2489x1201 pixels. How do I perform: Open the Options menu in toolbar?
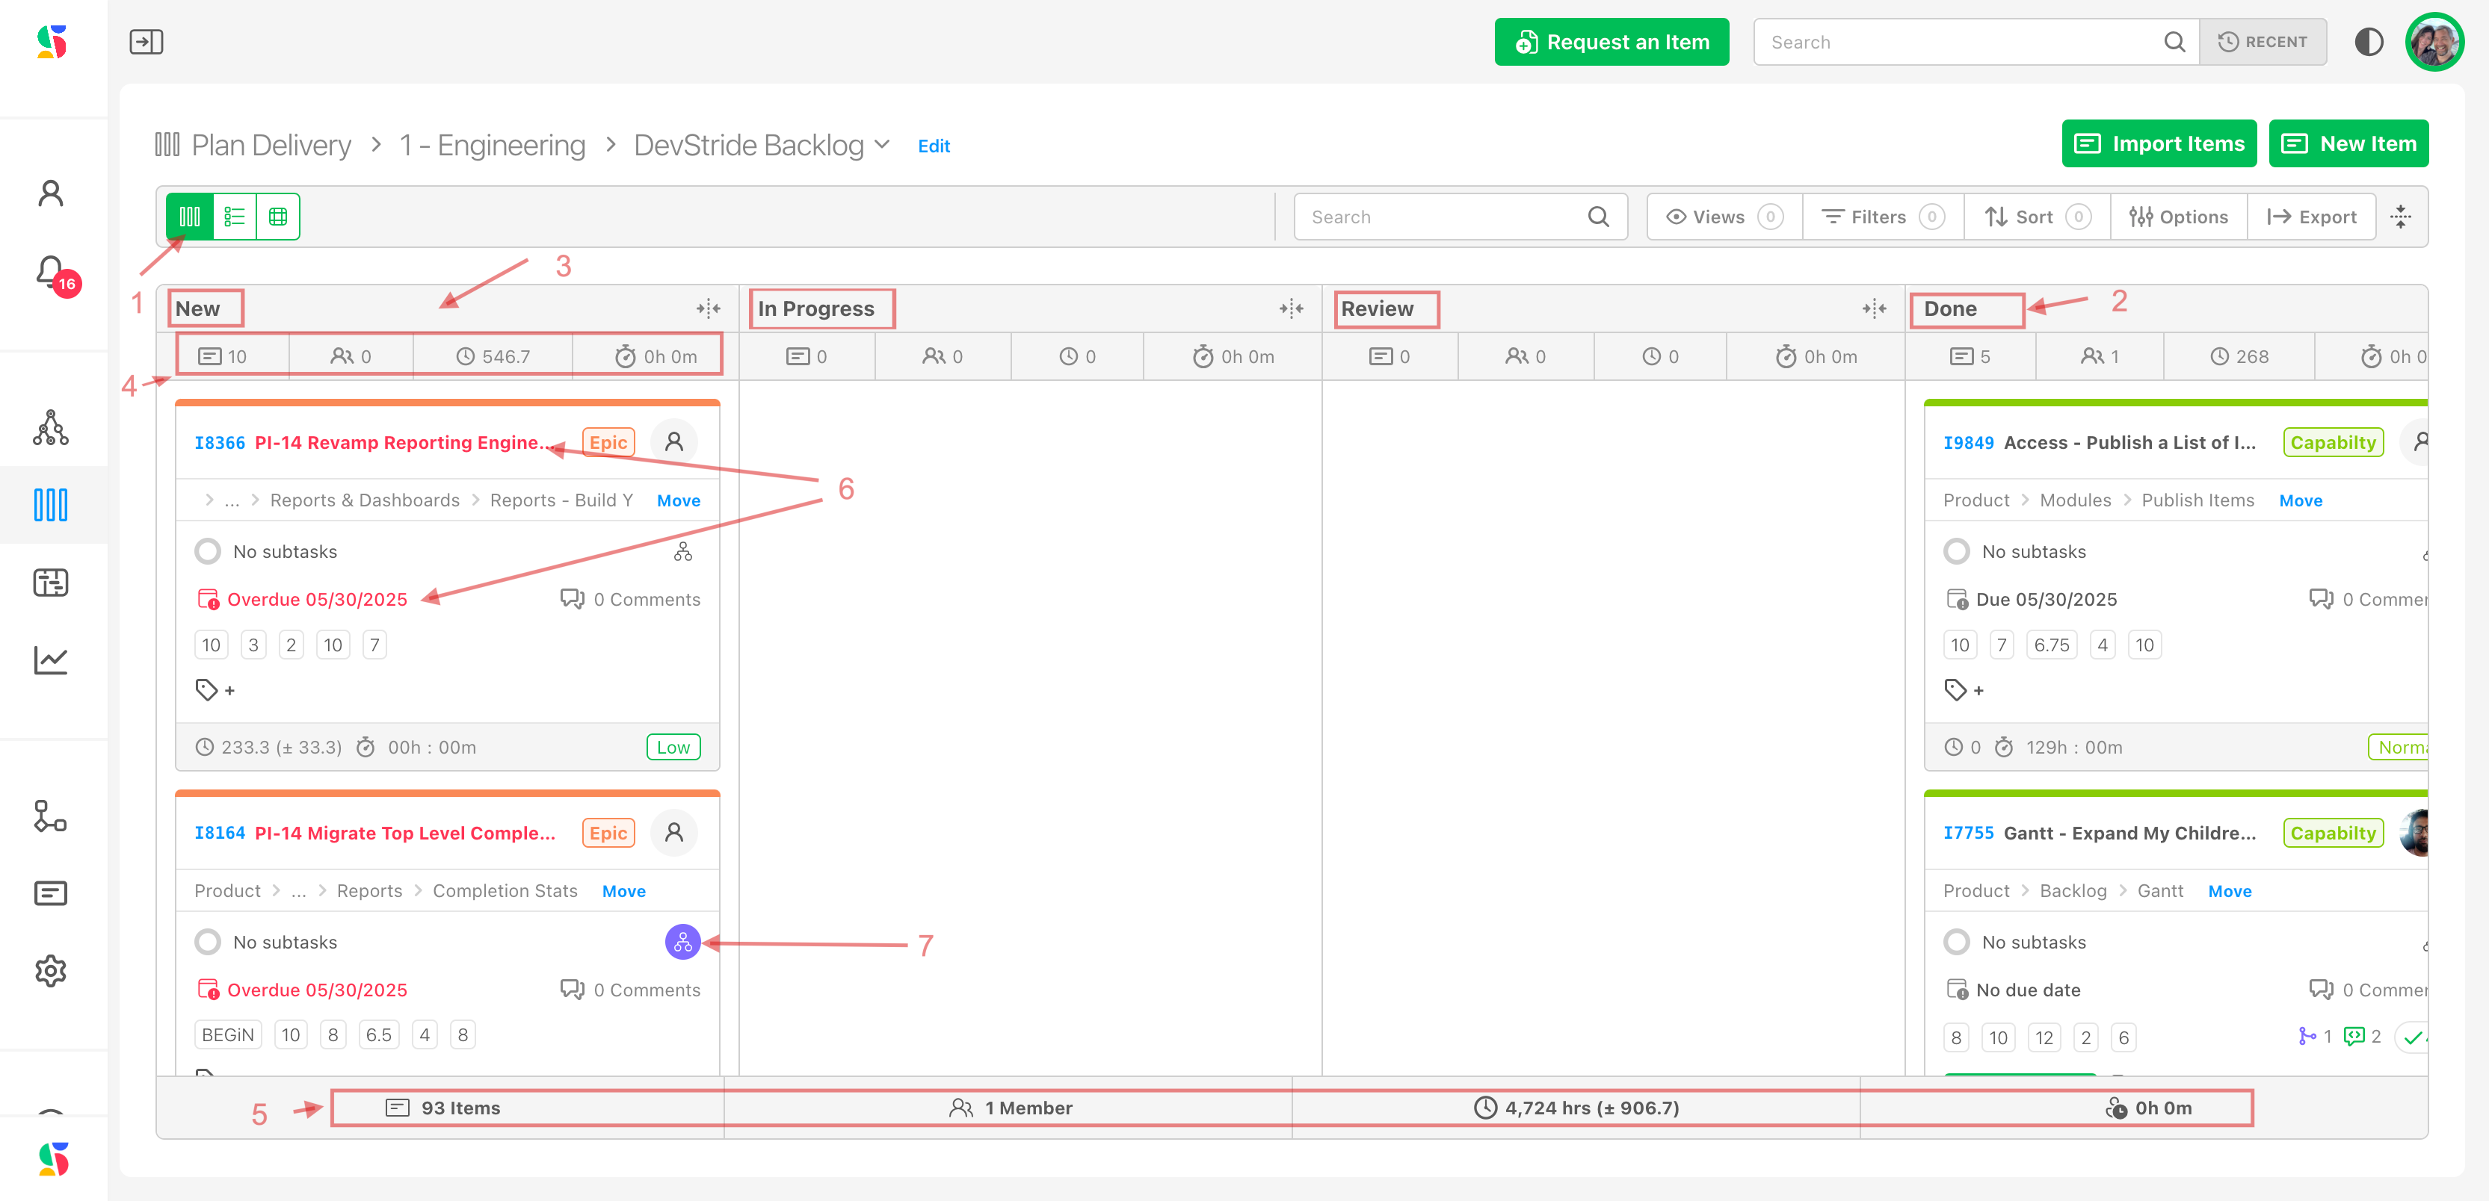pos(2178,217)
